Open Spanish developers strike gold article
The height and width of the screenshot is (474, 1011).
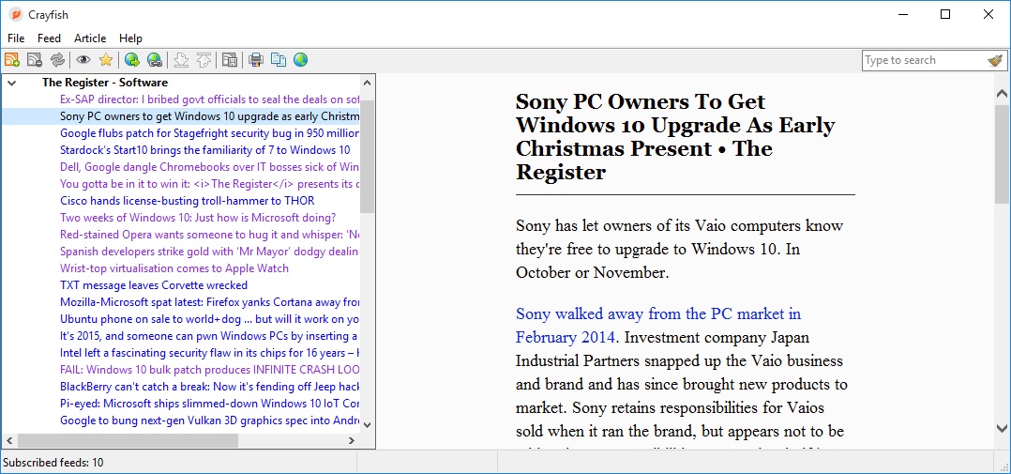tap(209, 252)
